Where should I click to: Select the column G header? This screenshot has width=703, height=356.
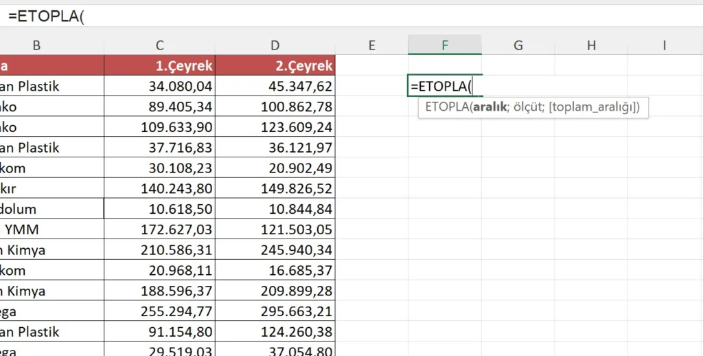coord(518,45)
